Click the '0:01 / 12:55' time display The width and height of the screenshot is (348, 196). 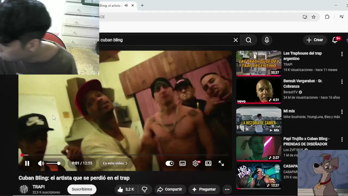tap(82, 163)
